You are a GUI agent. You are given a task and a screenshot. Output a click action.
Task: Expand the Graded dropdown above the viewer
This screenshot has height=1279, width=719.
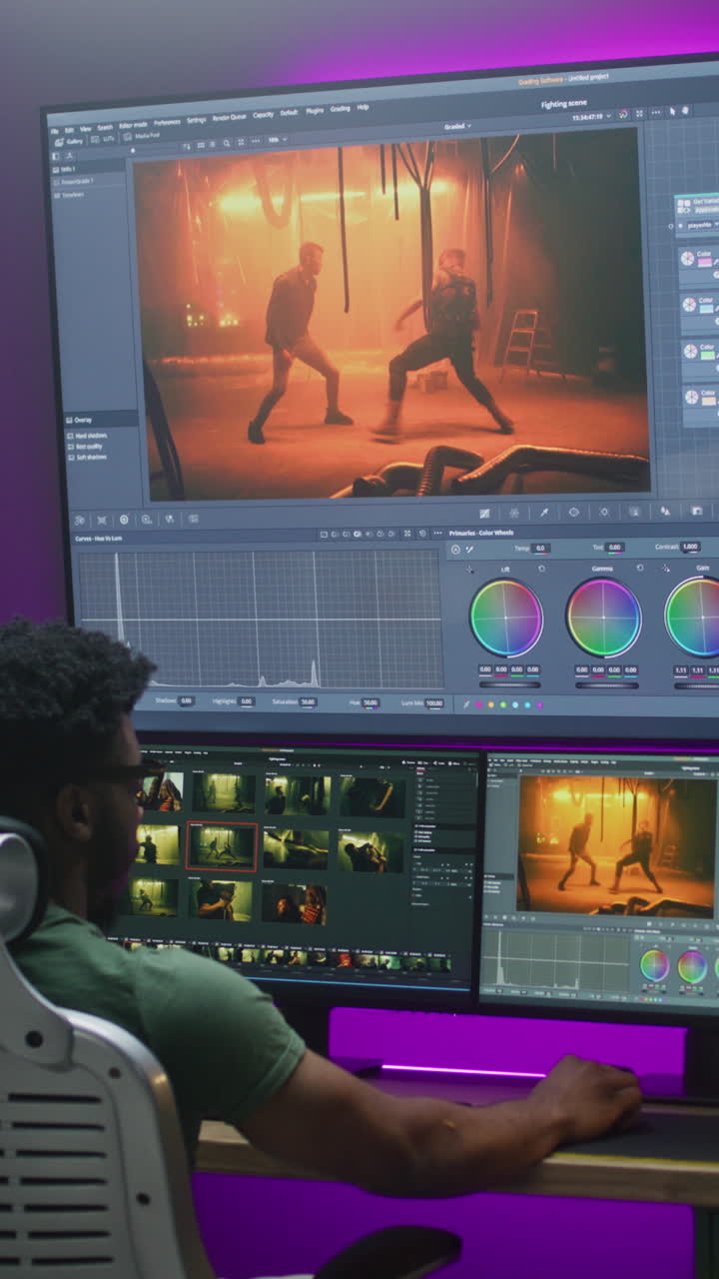[457, 126]
